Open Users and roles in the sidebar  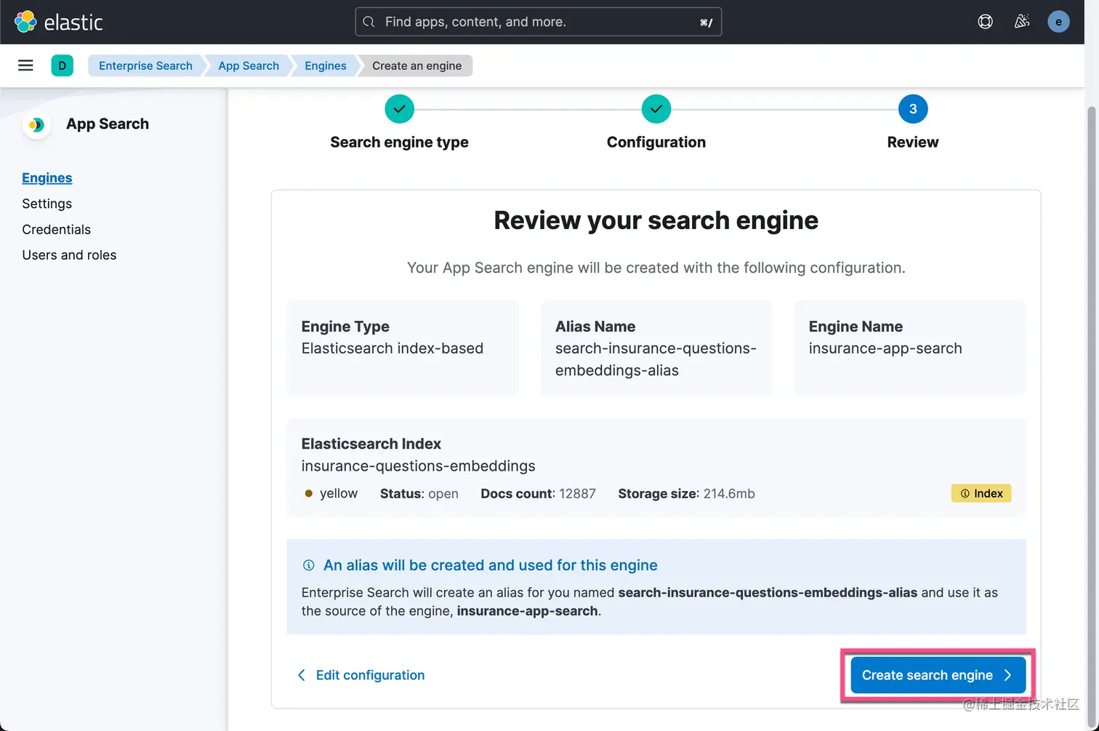(x=69, y=255)
